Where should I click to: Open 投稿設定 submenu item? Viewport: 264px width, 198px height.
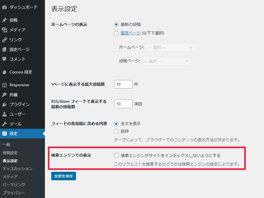(x=10, y=153)
